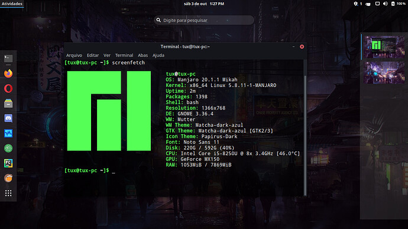The height and width of the screenshot is (229, 408).
Task: Click the screen icon in top bar
Action: tap(377, 4)
